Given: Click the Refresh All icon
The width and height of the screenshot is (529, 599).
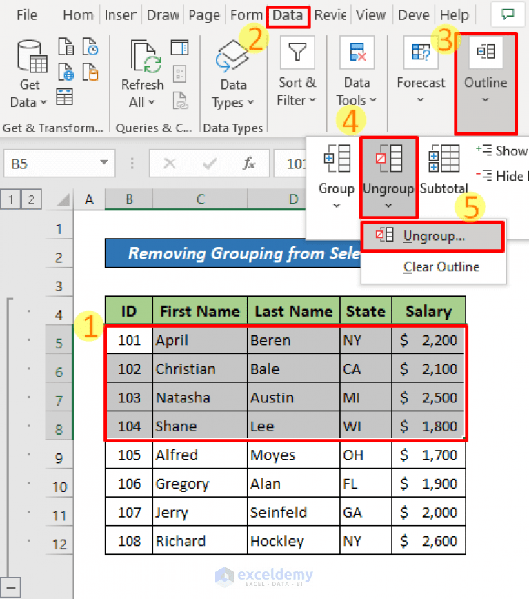Looking at the screenshot, I should (x=146, y=56).
